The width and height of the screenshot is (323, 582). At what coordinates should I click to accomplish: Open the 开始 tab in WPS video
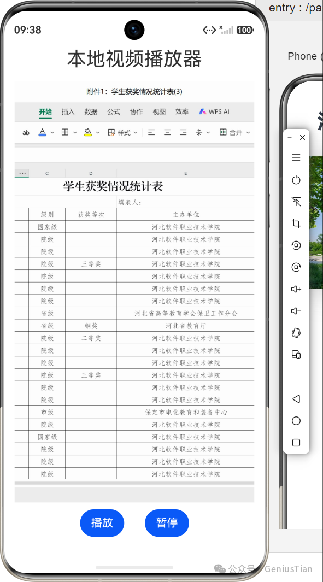pos(45,111)
